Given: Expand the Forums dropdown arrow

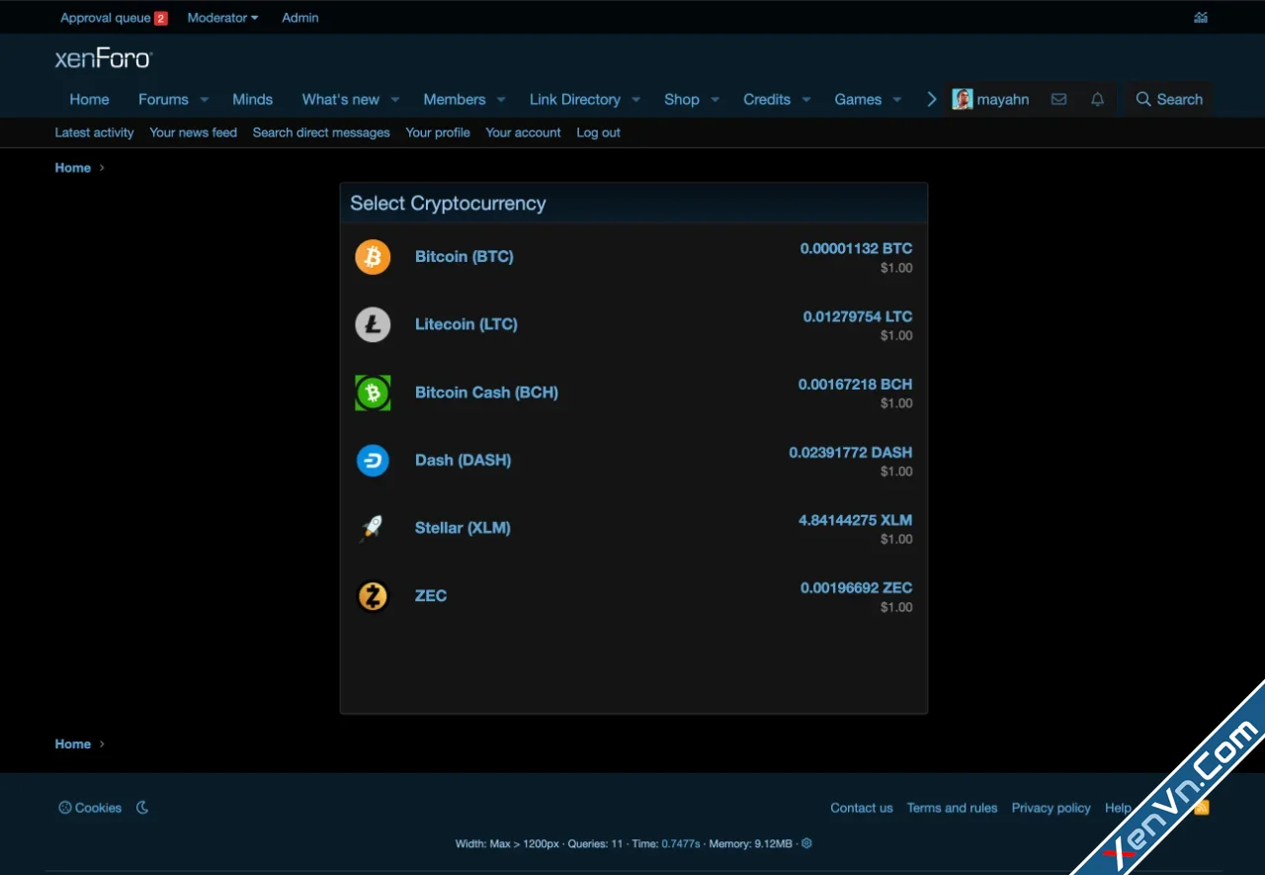Looking at the screenshot, I should click(205, 100).
